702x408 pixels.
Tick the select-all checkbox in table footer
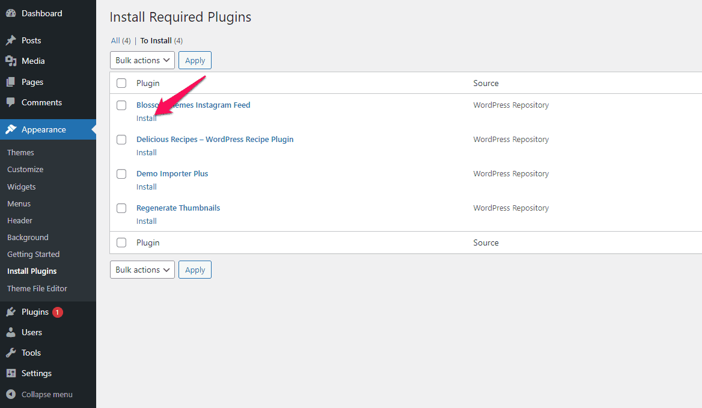click(121, 243)
